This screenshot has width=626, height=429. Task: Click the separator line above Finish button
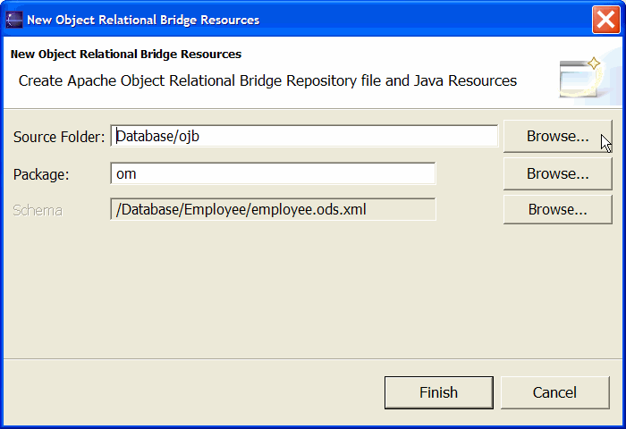pos(313,358)
